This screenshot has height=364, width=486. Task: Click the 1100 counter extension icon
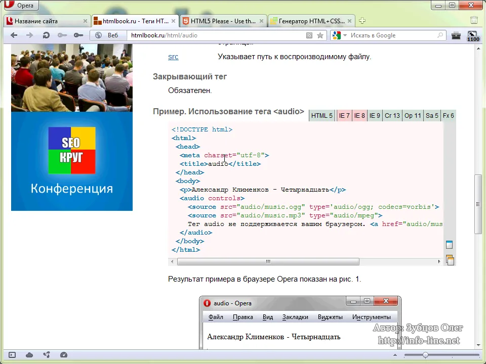(473, 36)
